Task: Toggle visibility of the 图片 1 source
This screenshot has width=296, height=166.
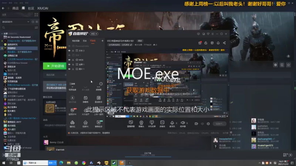Action: [x=69, y=69]
